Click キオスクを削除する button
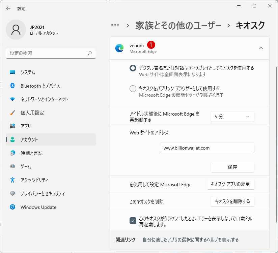278x253 pixels. point(232,201)
